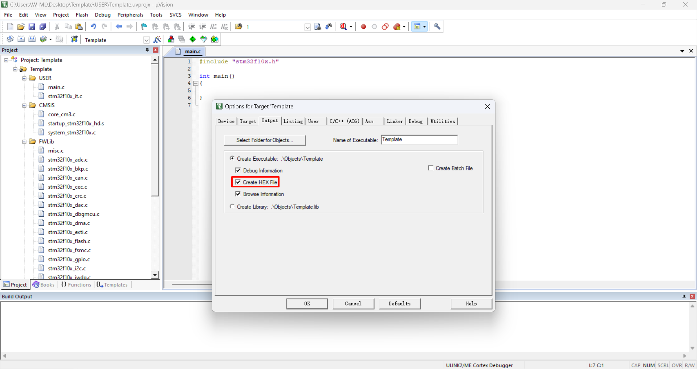Screen dimensions: 697x369
Task: Insert a bookmark with the flag icon
Action: pyautogui.click(x=144, y=26)
